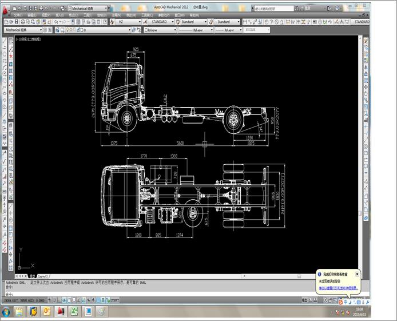Click New drawing icon in standard toolbar
Image resolution: width=397 pixels, height=321 pixels.
(6, 22)
